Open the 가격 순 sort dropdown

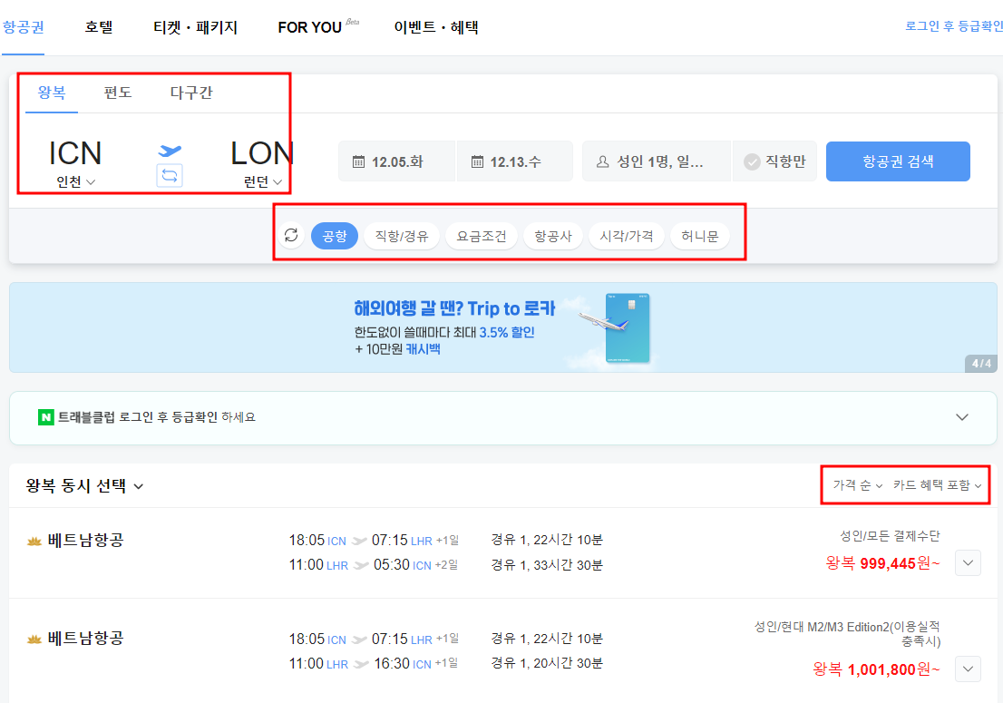[854, 485]
